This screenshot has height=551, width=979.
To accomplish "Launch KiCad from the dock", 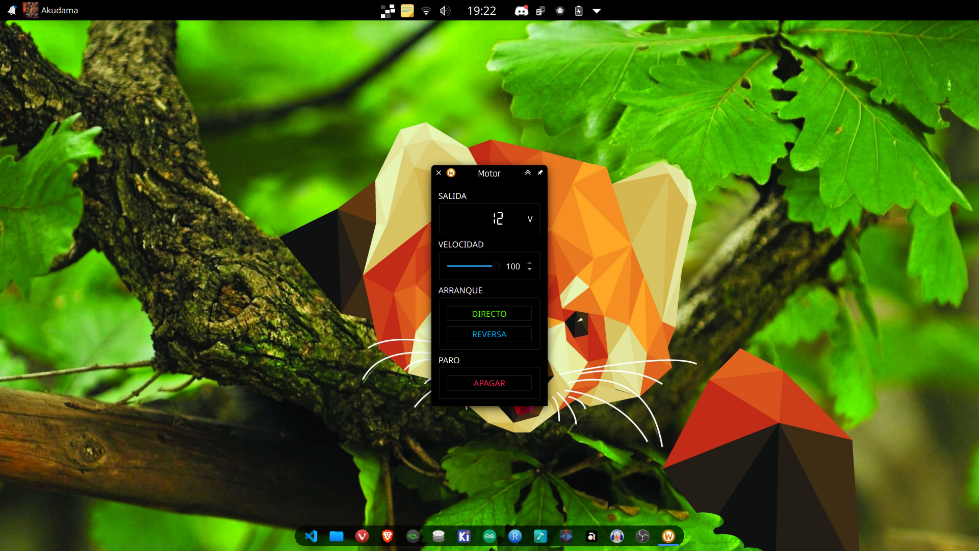I will 463,536.
